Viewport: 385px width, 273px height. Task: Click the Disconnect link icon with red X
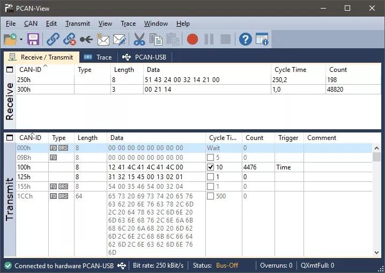[x=70, y=39]
